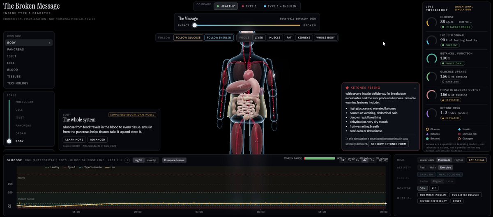Set activity to Walk
The width and height of the screenshot is (493, 217).
[433, 167]
